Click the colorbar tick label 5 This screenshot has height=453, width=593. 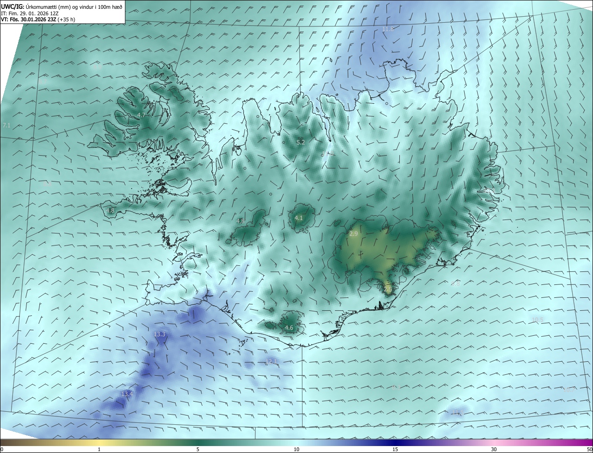click(x=198, y=449)
